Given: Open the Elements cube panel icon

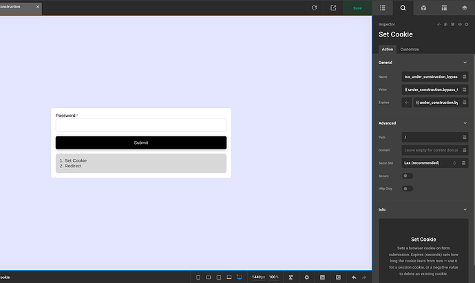Looking at the screenshot, I should (423, 8).
